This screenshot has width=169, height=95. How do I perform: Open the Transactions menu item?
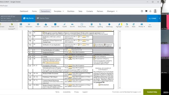tap(45, 11)
